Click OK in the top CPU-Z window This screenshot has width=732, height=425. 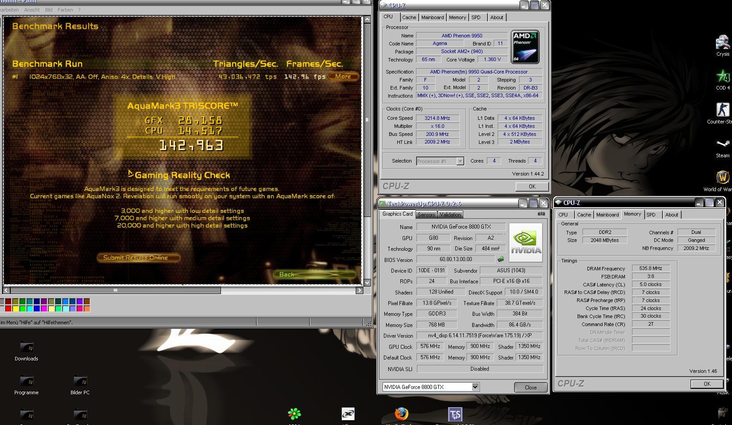point(532,187)
